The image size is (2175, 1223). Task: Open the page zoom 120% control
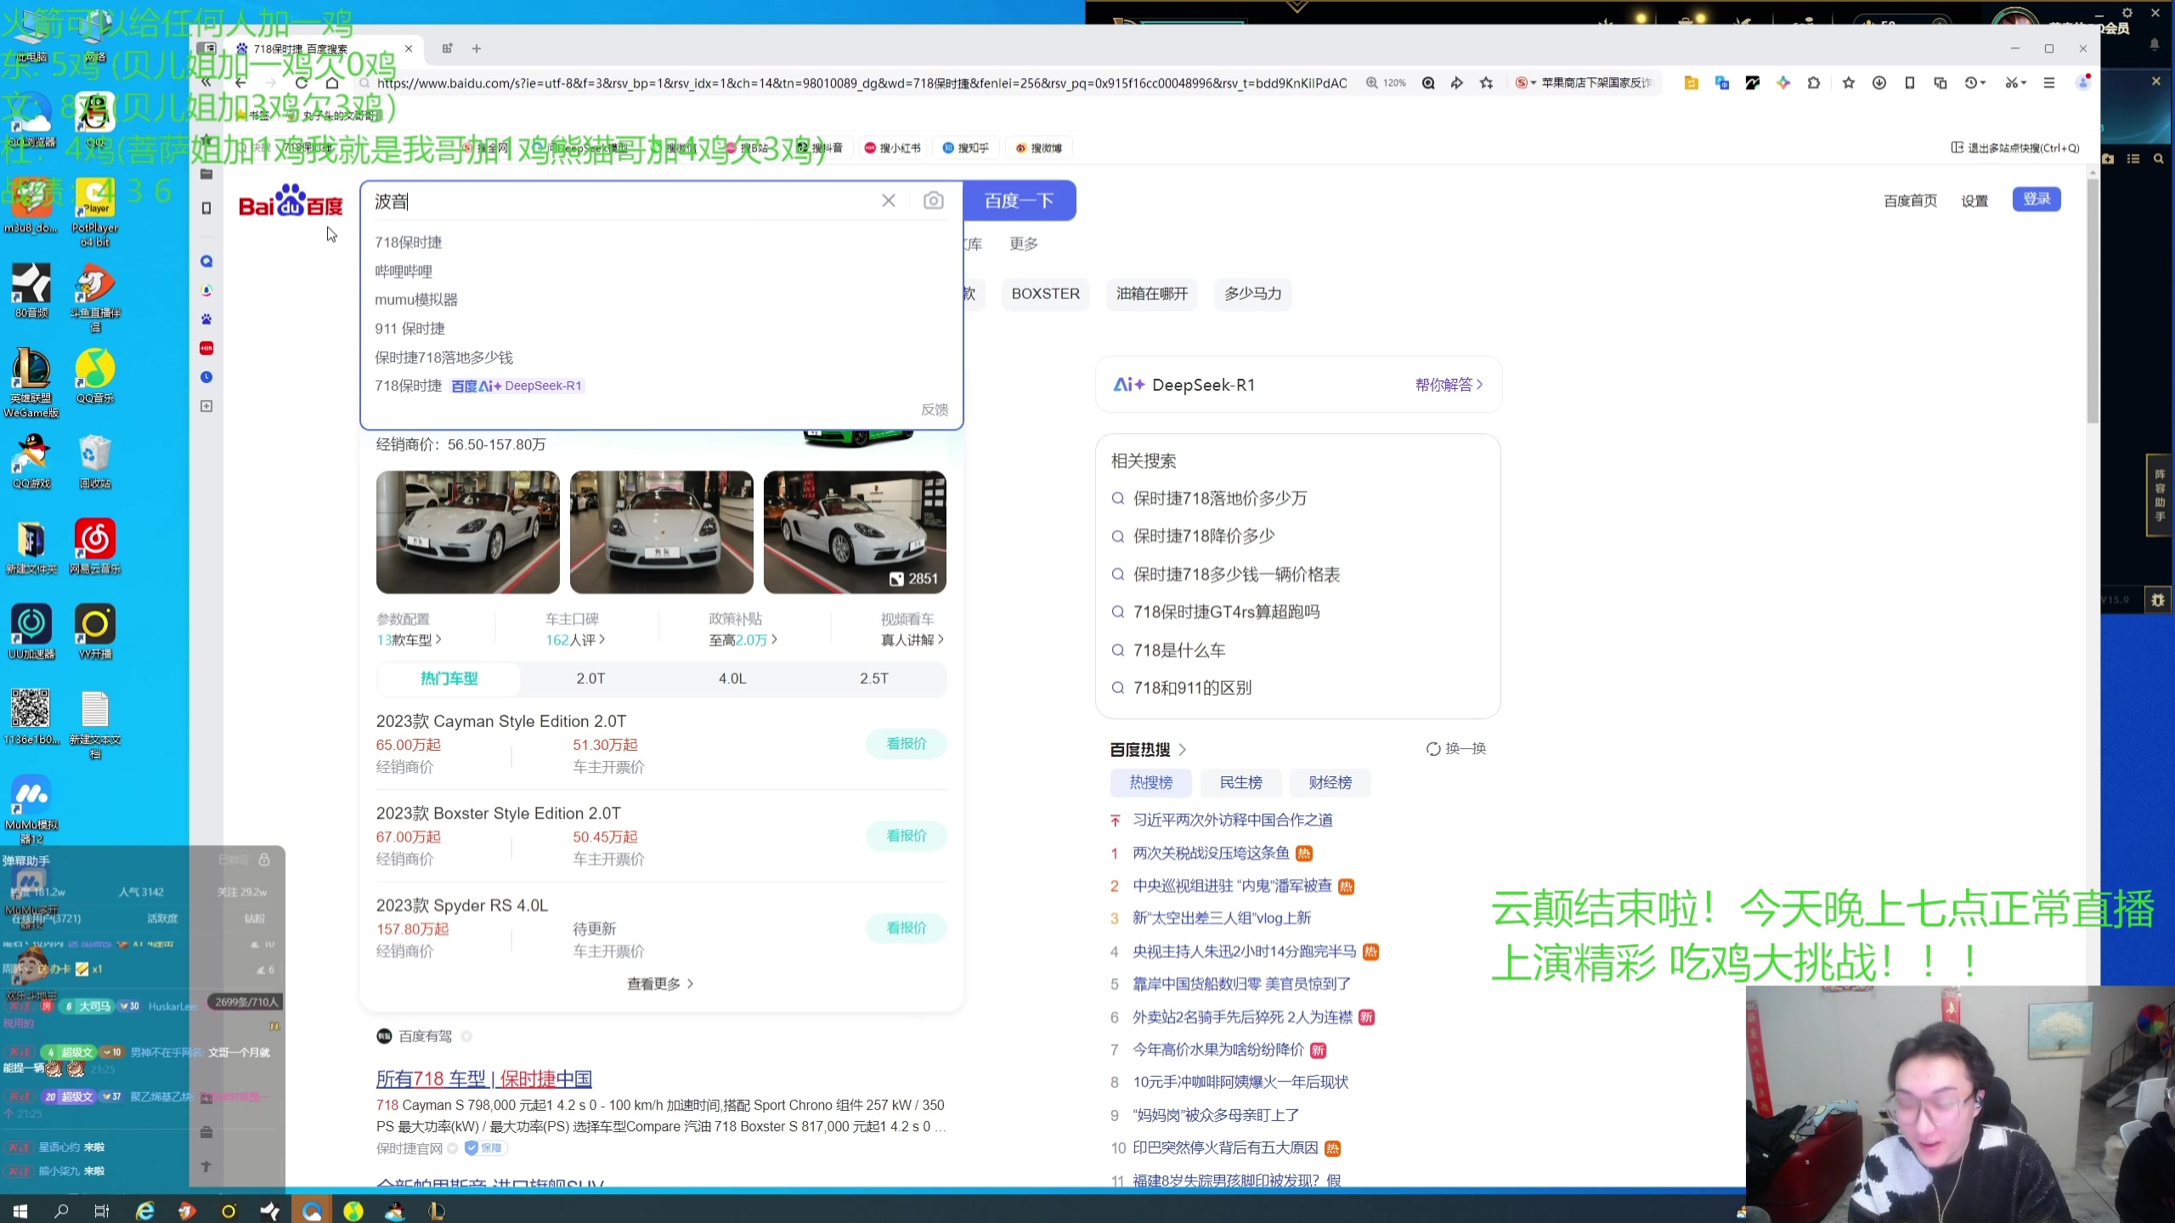1387,82
